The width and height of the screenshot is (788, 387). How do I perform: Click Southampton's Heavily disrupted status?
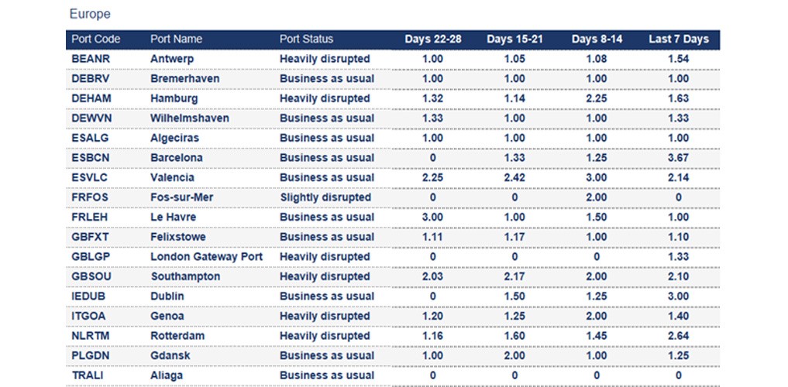pyautogui.click(x=325, y=276)
